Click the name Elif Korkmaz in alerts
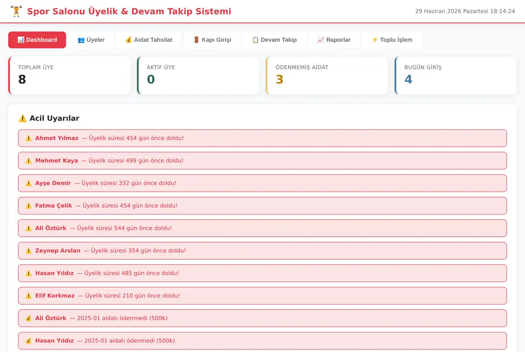Viewport: 525px width, 352px height. click(55, 296)
